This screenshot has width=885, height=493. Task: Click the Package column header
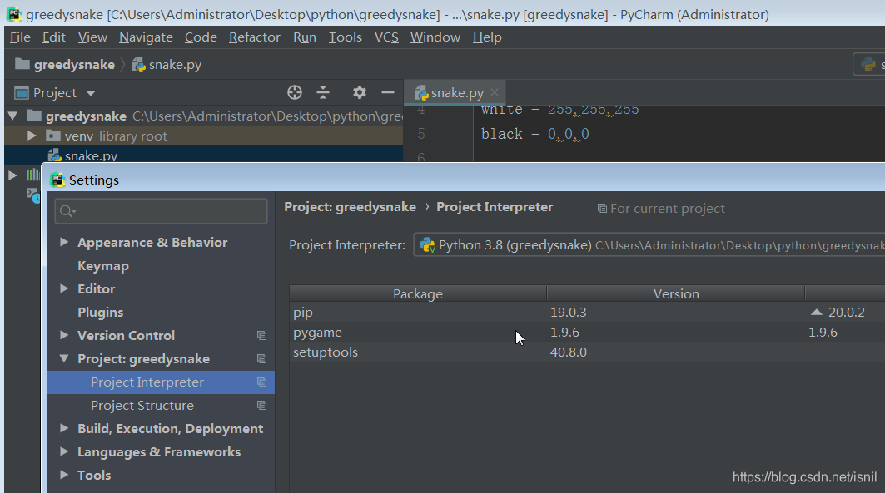click(x=418, y=293)
